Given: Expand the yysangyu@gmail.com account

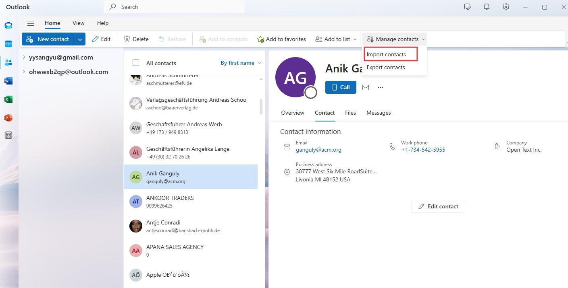Looking at the screenshot, I should pos(24,57).
